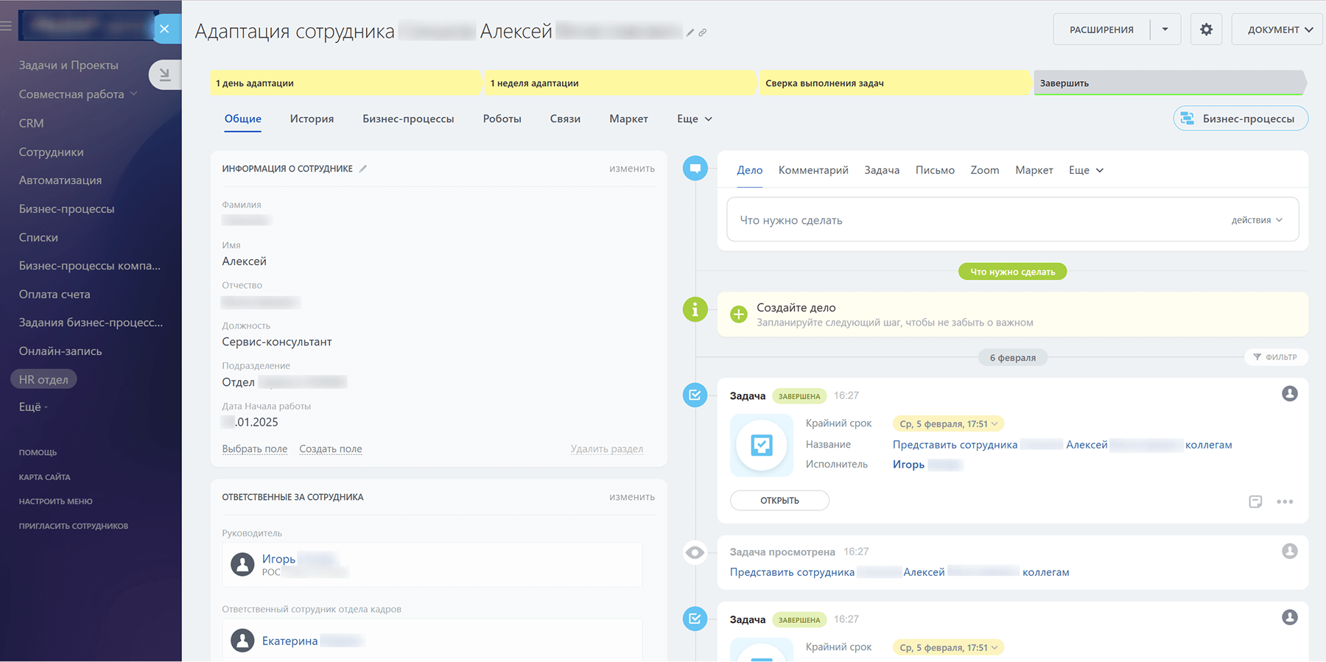Open the Документ dropdown
The height and width of the screenshot is (662, 1326).
click(1279, 29)
